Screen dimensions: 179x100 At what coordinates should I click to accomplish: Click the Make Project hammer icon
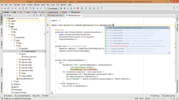(45, 8)
